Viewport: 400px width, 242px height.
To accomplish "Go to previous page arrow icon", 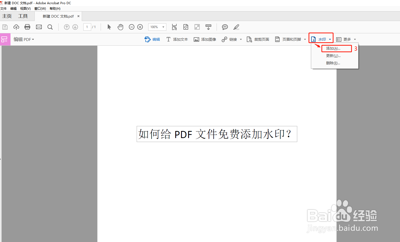I will [x=67, y=27].
